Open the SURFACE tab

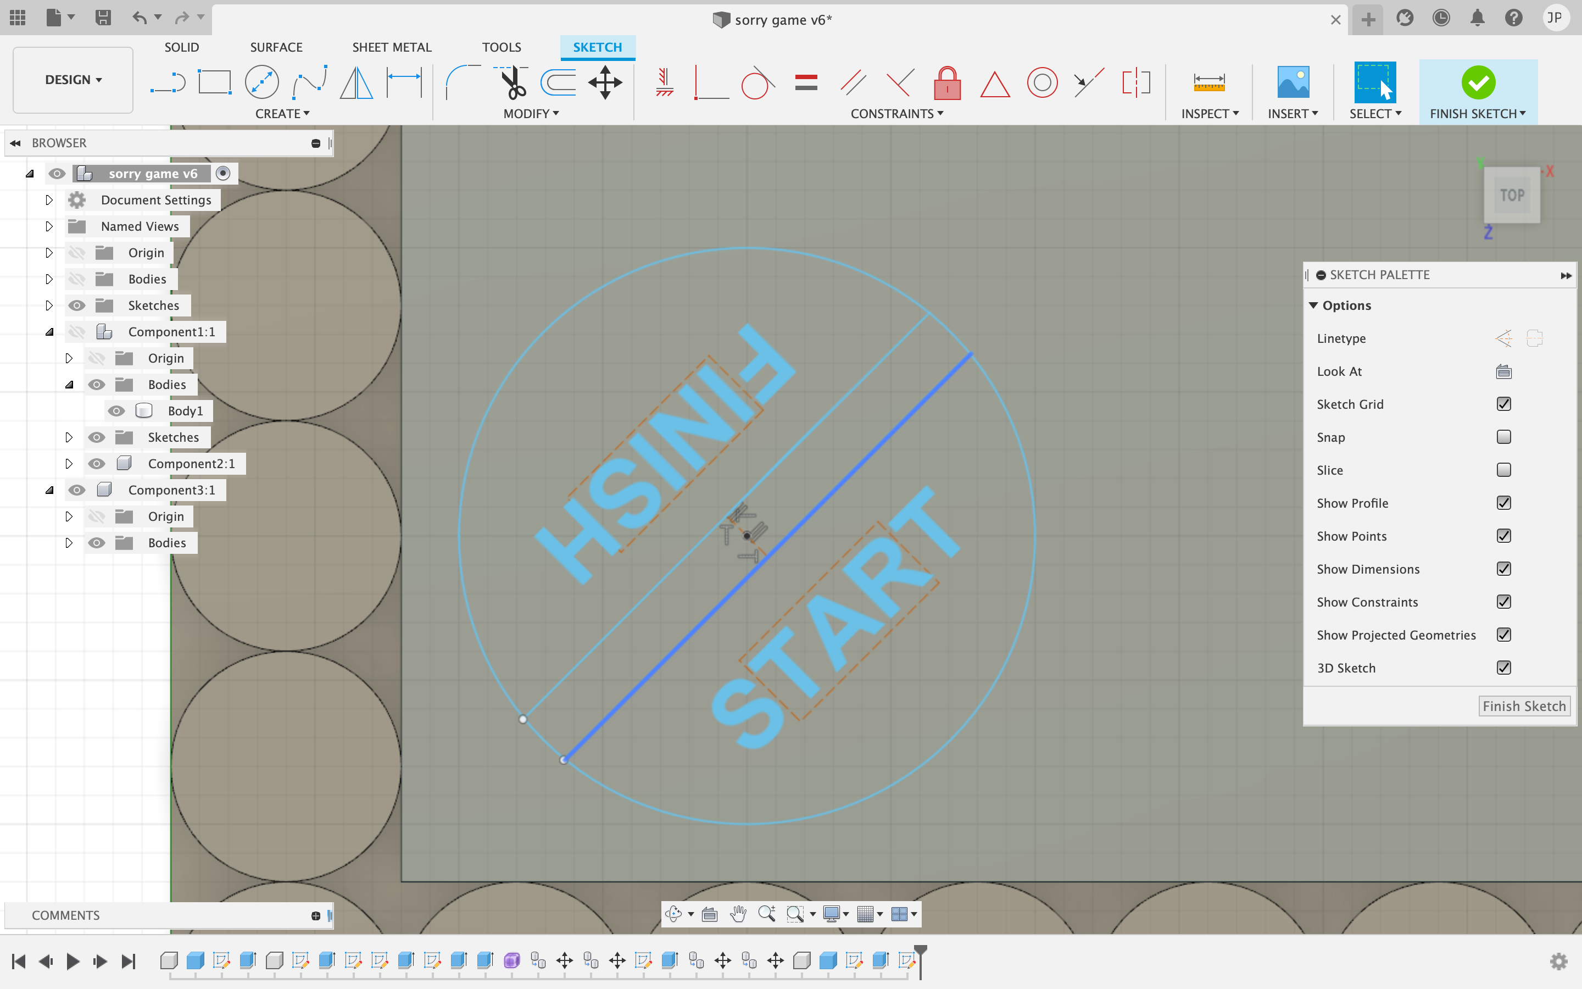coord(277,47)
